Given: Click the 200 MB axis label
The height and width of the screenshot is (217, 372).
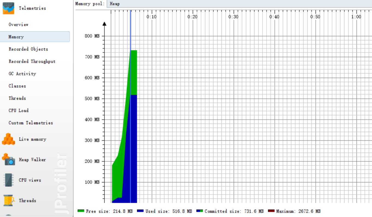Looking at the screenshot, I should pyautogui.click(x=93, y=161).
